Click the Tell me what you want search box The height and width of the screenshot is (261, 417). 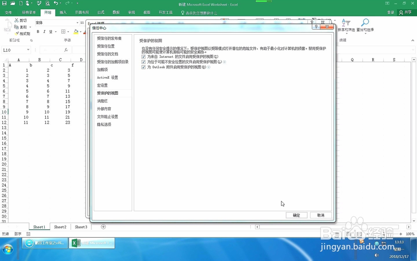coord(199,13)
